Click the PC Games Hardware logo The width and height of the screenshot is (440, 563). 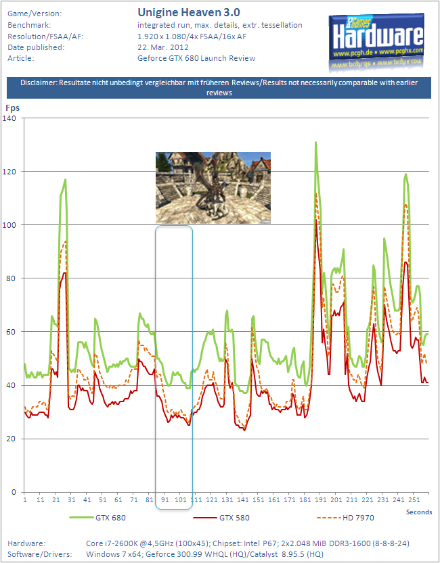click(x=376, y=41)
